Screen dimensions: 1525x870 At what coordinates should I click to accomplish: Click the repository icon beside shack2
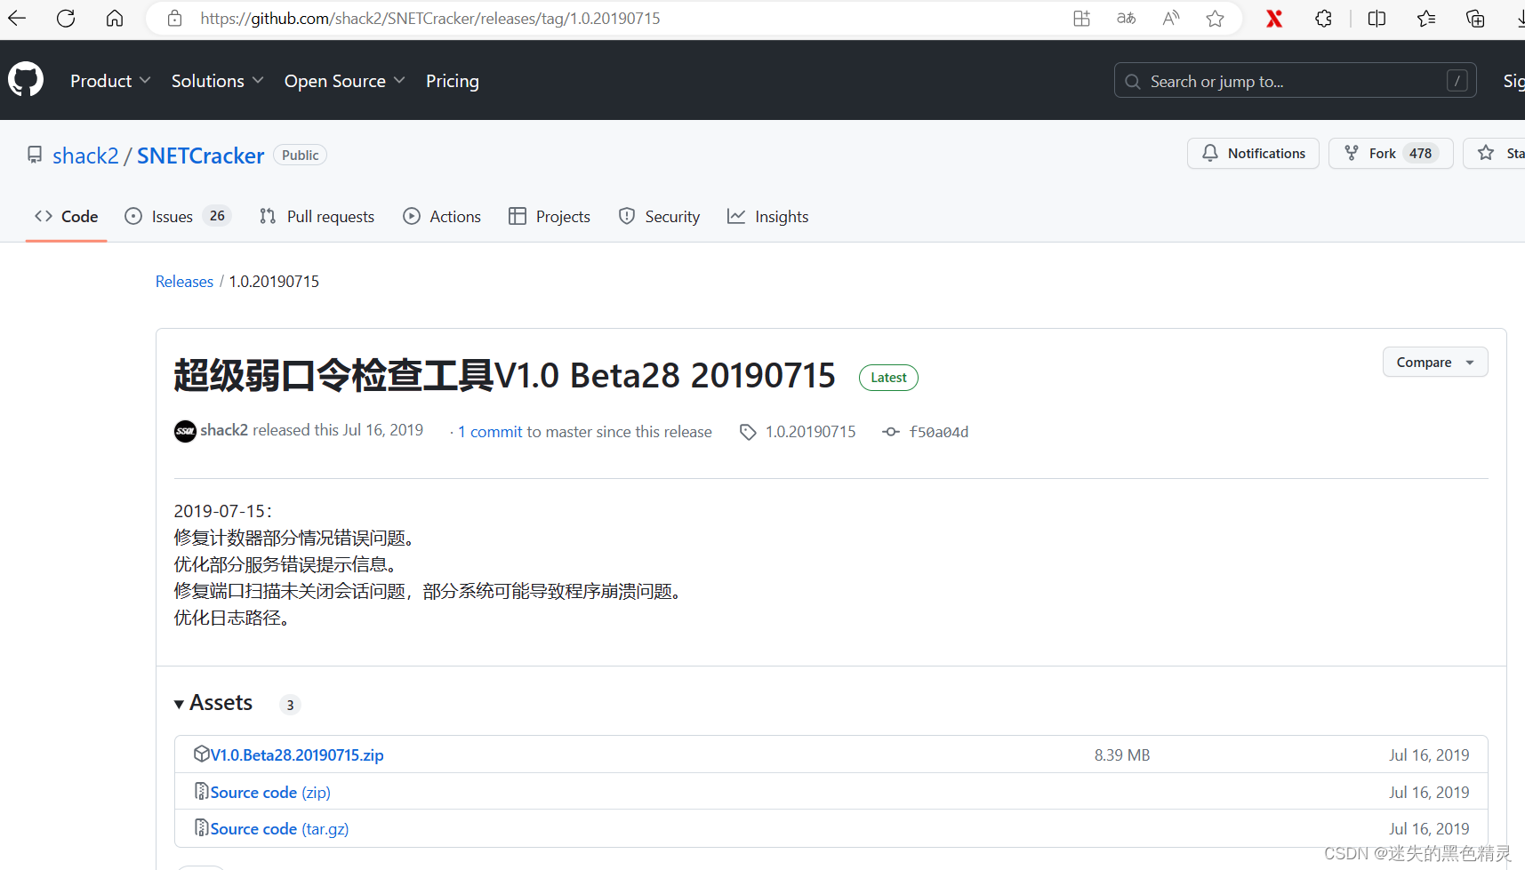(x=35, y=155)
